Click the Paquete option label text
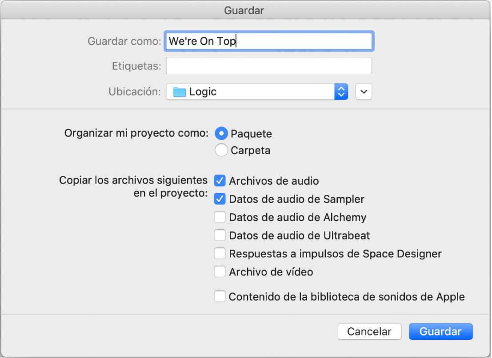The height and width of the screenshot is (358, 492). (x=251, y=134)
